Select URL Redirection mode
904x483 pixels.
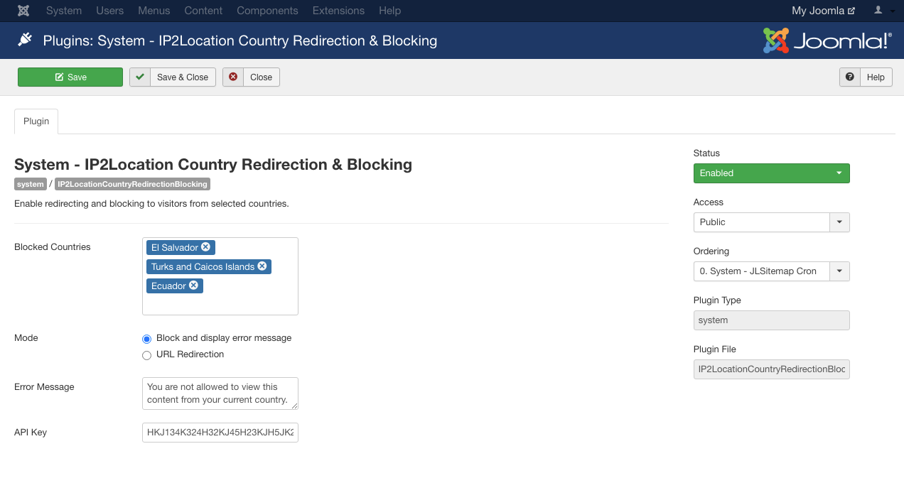[x=147, y=355]
